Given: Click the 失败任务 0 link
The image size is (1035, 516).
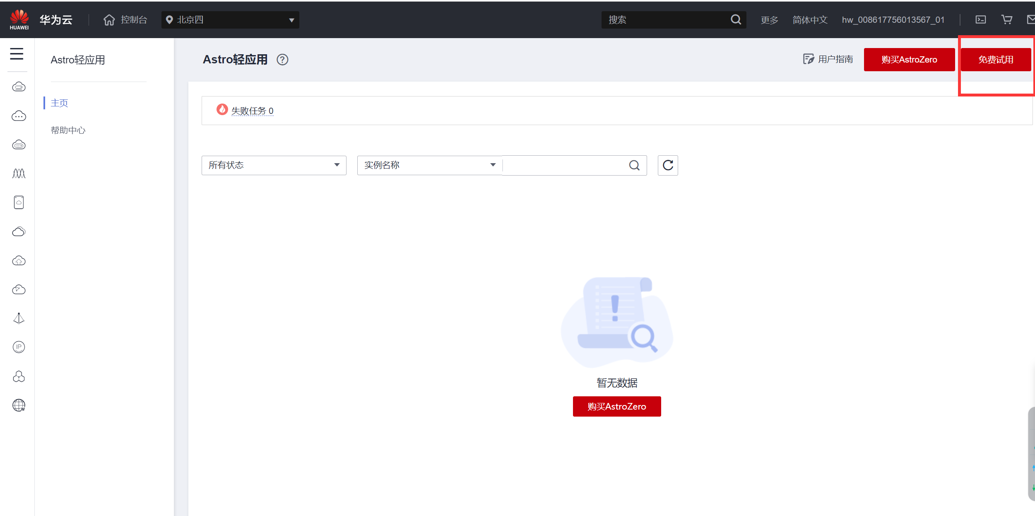Looking at the screenshot, I should pyautogui.click(x=252, y=111).
